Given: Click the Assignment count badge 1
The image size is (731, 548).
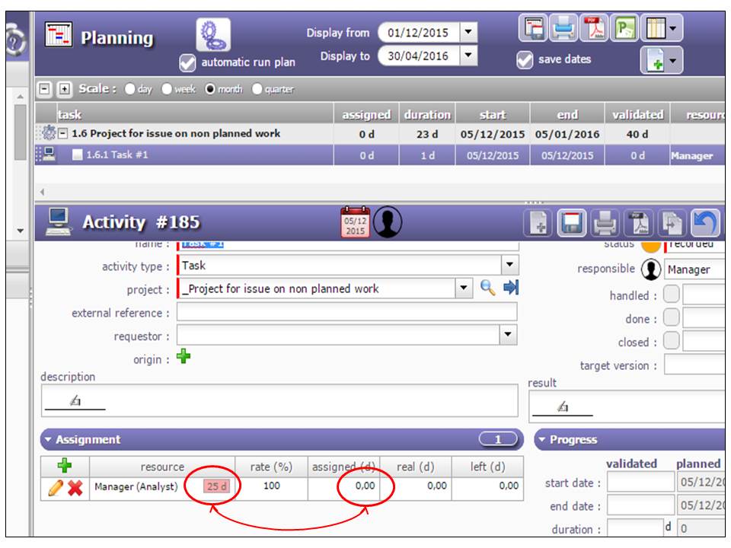Looking at the screenshot, I should [x=498, y=439].
